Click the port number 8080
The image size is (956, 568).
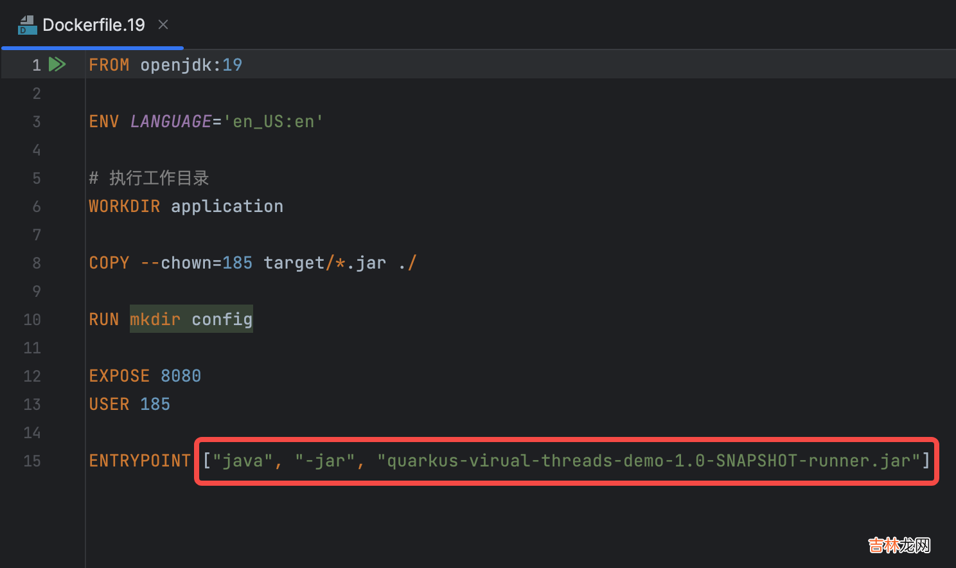coord(181,376)
